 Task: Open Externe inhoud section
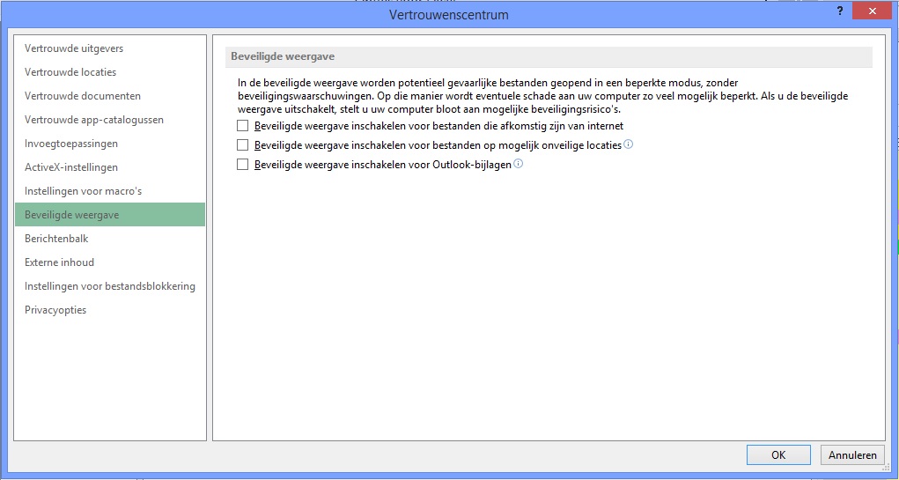59,262
